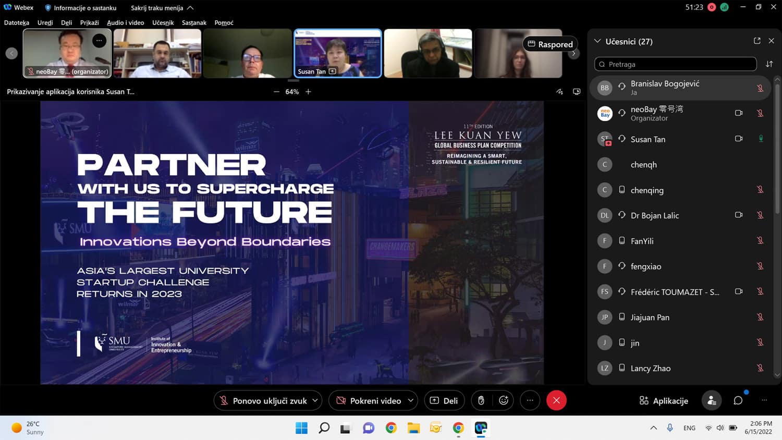
Task: Show previous video thumbnails with the left arrow
Action: [11, 53]
